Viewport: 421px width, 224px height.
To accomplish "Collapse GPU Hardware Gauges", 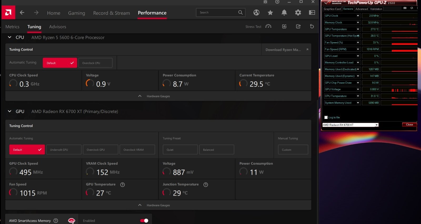I will 140,205.
